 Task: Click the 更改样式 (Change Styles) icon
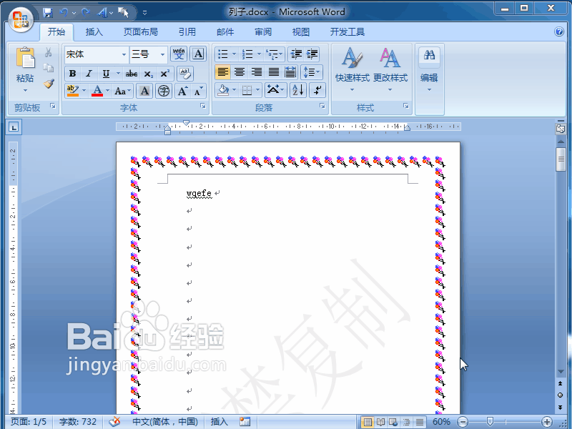pos(390,64)
